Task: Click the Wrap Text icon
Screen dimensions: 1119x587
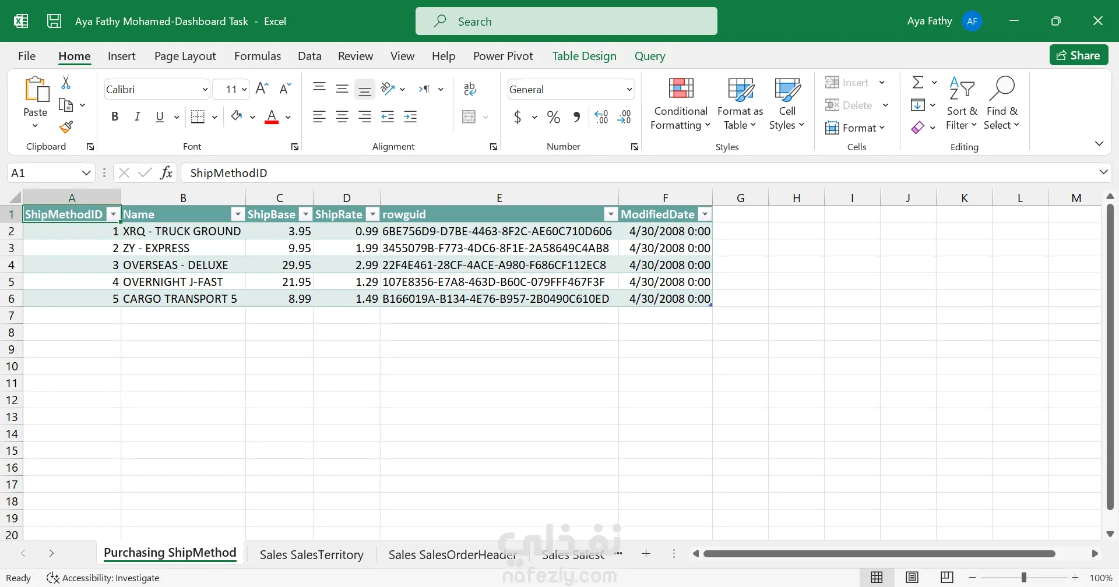Action: point(470,89)
